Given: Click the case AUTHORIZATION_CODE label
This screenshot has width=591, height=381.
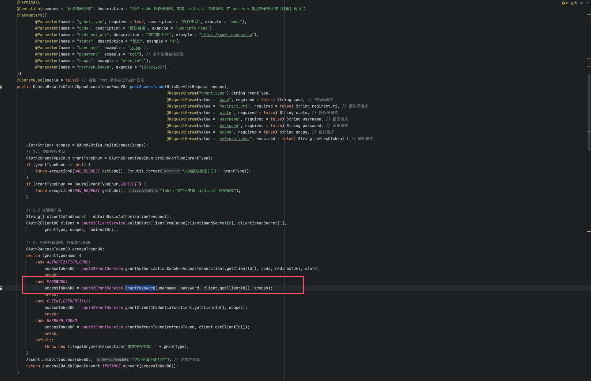Looking at the screenshot, I should pyautogui.click(x=63, y=262).
